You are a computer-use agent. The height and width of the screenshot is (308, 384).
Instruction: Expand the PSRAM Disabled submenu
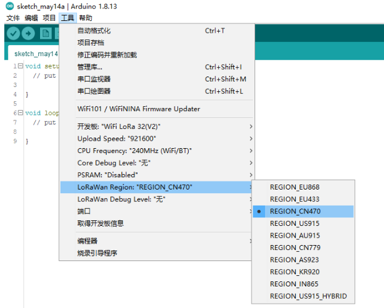[157, 175]
